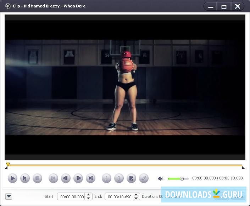
Task: Jump to the end of the clip
Action: (x=90, y=178)
